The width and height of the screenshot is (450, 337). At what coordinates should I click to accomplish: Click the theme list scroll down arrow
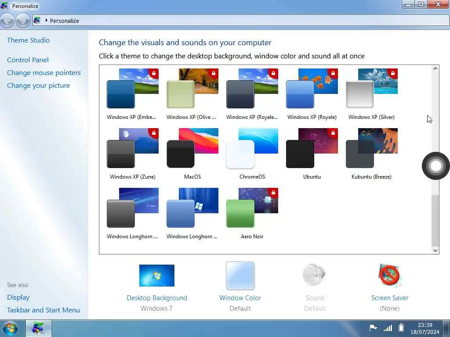[435, 250]
